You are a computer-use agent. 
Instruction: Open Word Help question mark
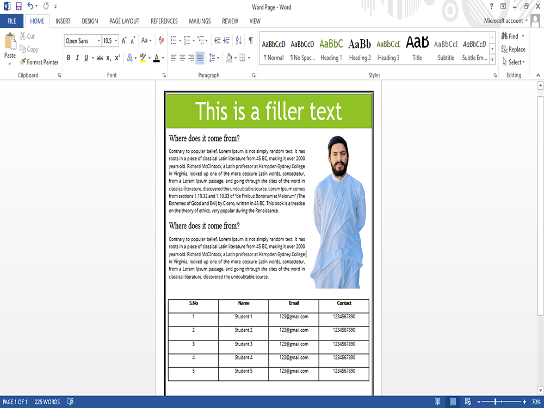(x=491, y=6)
